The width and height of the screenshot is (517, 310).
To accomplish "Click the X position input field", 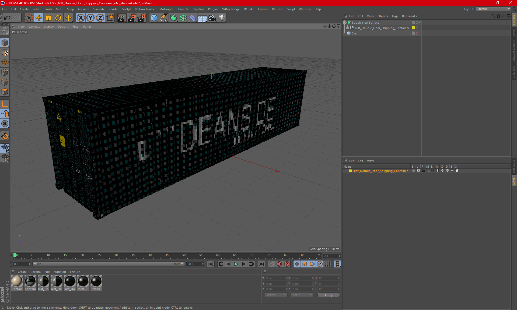I will 276,278.
